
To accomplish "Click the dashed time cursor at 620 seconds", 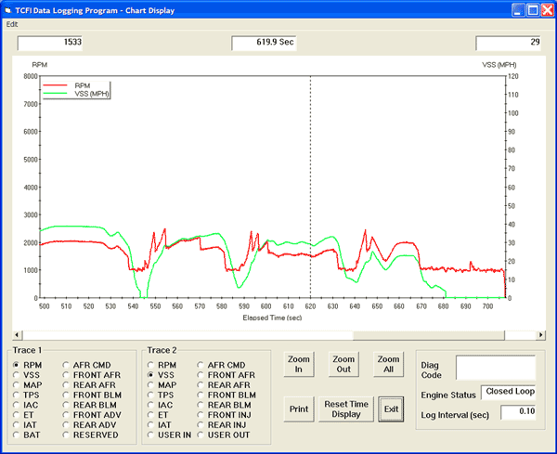I will [x=310, y=186].
